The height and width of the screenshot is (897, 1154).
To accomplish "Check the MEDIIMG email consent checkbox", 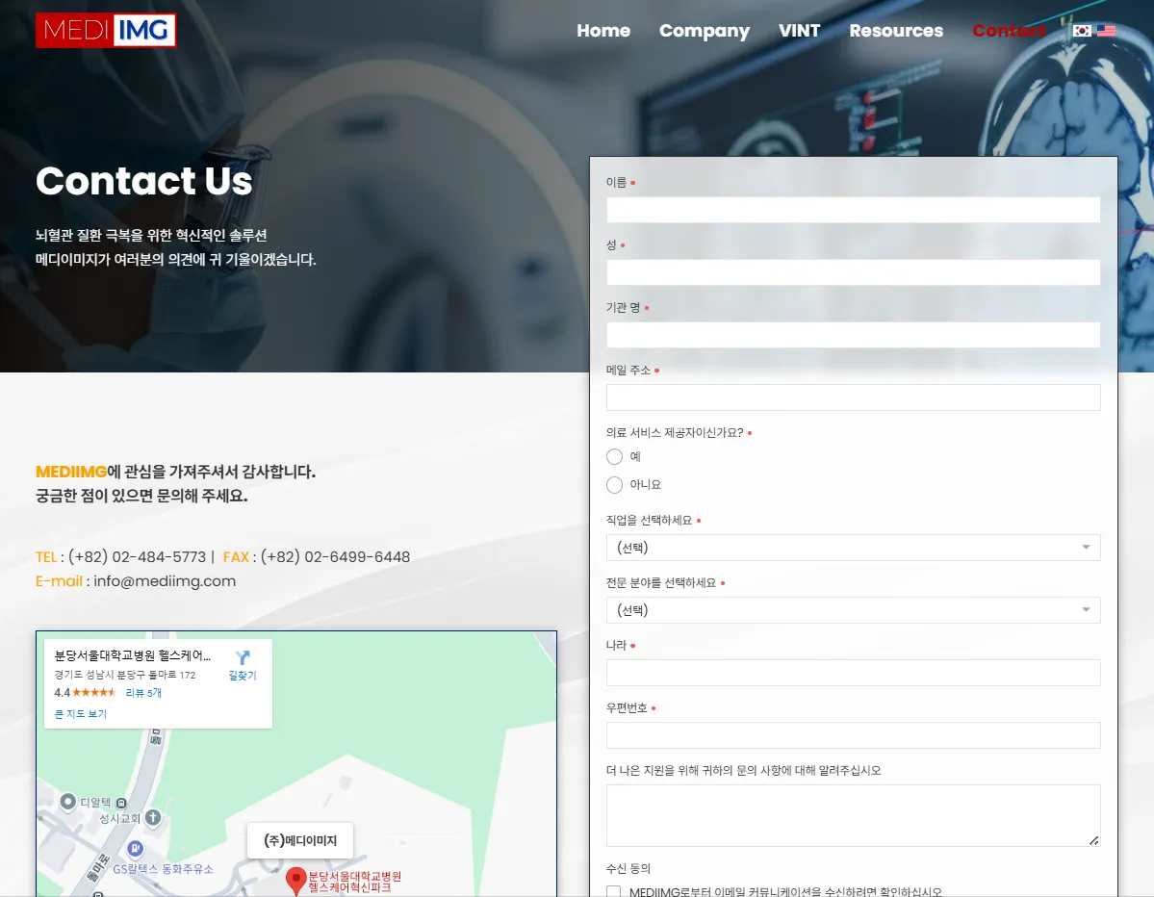I will click(613, 891).
